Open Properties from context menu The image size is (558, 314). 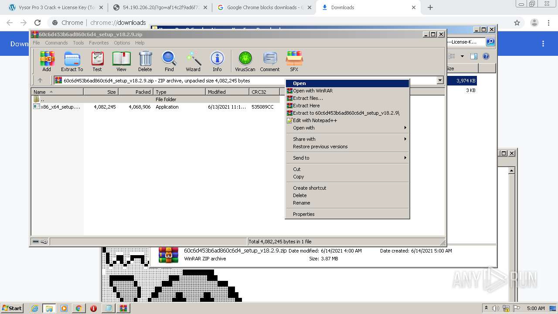tap(347, 214)
